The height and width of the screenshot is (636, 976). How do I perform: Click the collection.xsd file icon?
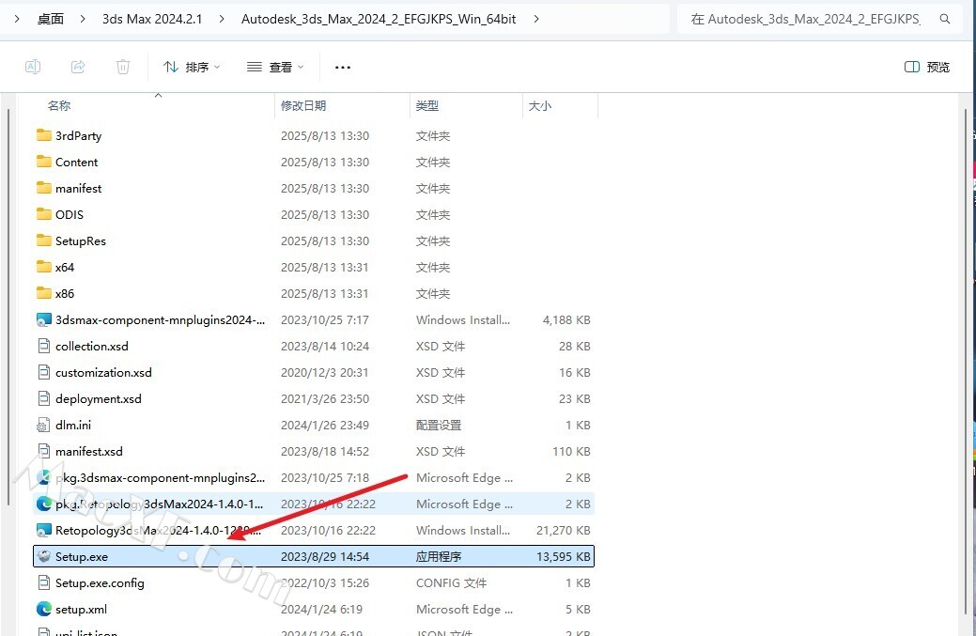pyautogui.click(x=43, y=346)
